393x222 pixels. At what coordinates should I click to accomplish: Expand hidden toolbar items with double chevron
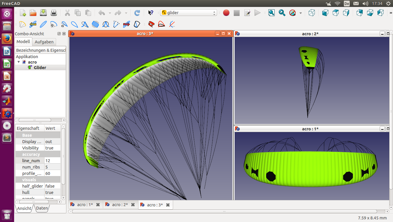click(x=391, y=13)
